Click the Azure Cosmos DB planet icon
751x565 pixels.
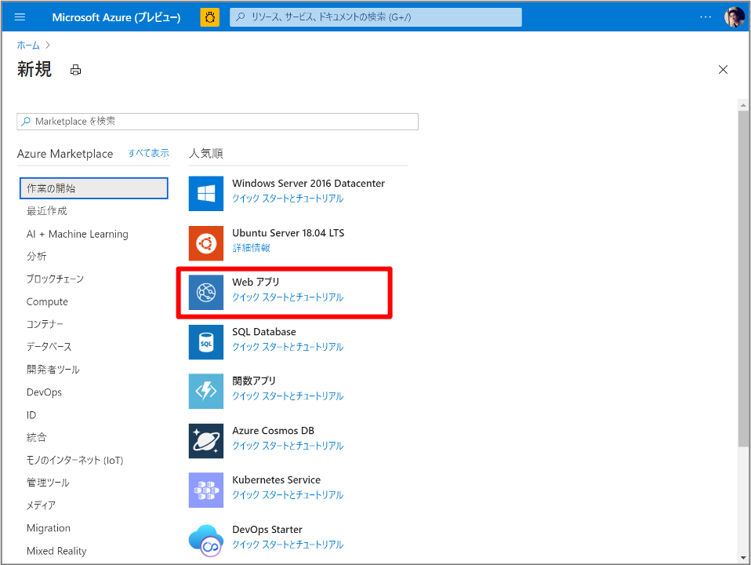206,441
